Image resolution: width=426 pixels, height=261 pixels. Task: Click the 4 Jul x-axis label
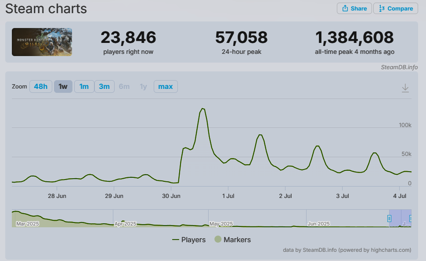click(x=400, y=196)
